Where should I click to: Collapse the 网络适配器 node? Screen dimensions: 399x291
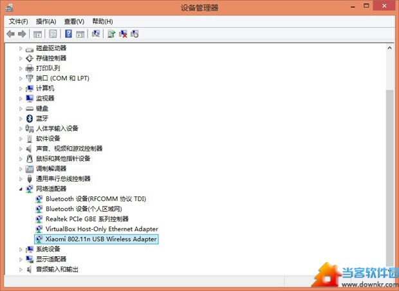[x=21, y=189]
